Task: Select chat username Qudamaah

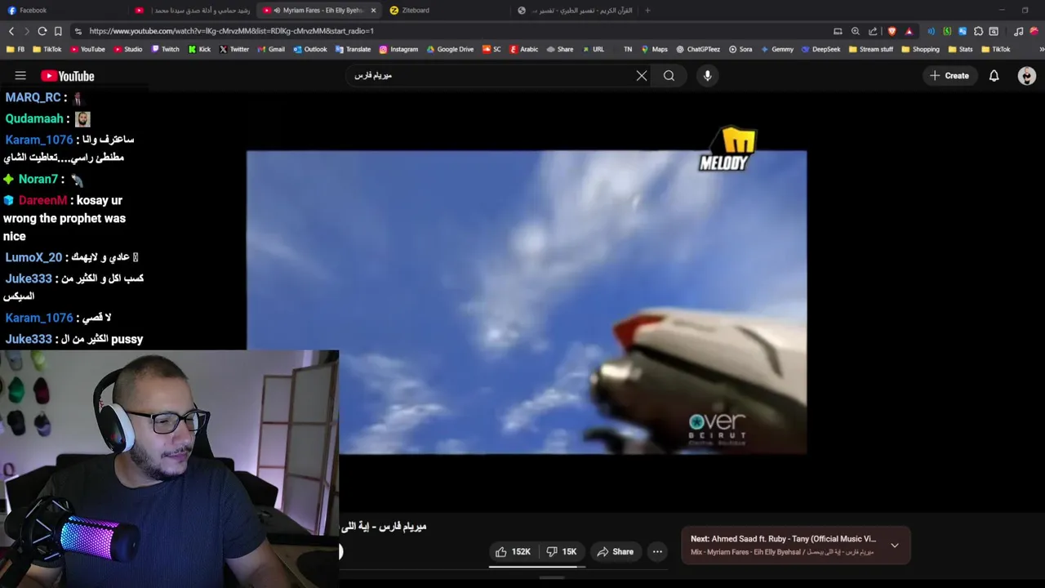Action: coord(33,118)
